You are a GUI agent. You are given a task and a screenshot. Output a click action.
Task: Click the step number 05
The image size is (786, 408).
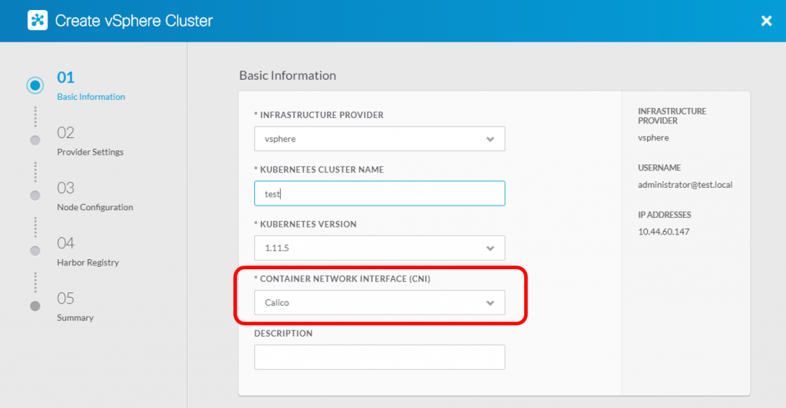tap(66, 298)
